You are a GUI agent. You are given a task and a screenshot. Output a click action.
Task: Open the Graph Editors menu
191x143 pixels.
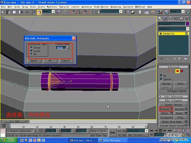click(x=101, y=7)
